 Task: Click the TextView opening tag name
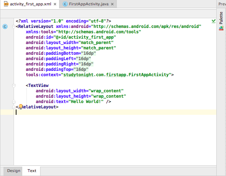[38, 85]
